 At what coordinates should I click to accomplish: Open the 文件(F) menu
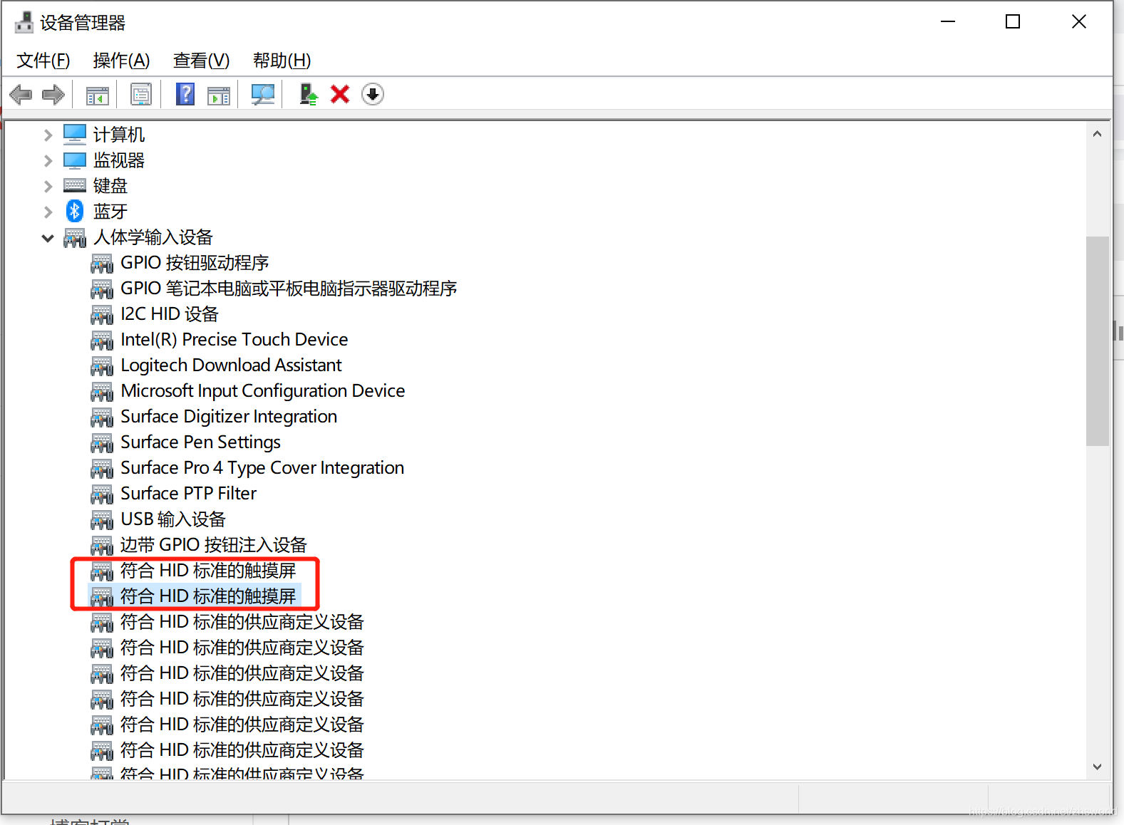pyautogui.click(x=43, y=61)
